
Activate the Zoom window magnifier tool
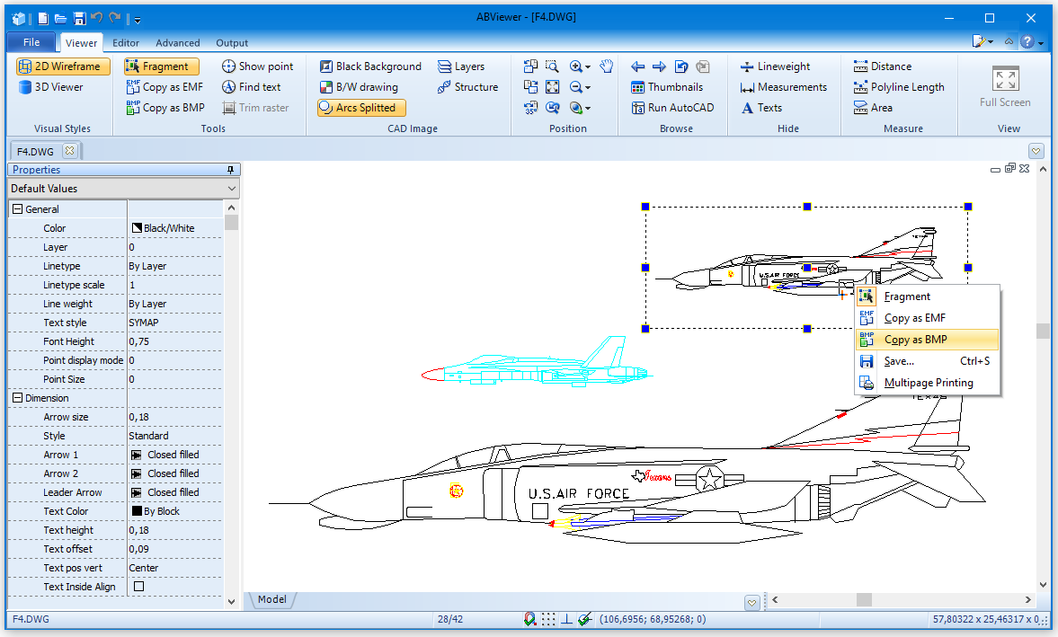[552, 66]
